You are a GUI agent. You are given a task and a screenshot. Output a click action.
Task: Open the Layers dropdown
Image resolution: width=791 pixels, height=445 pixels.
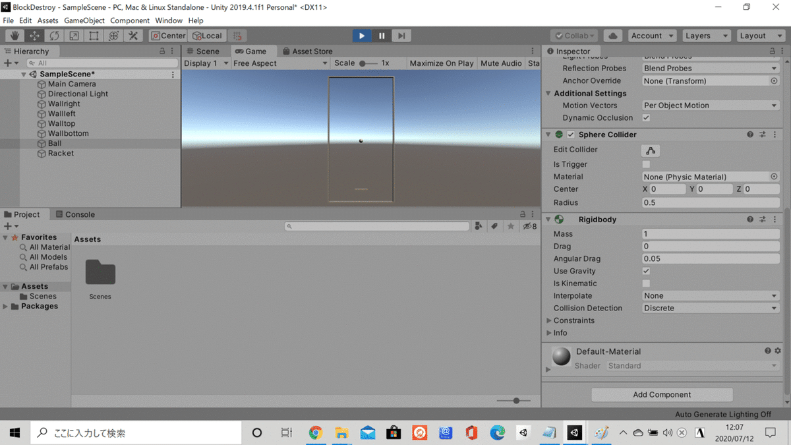point(706,36)
